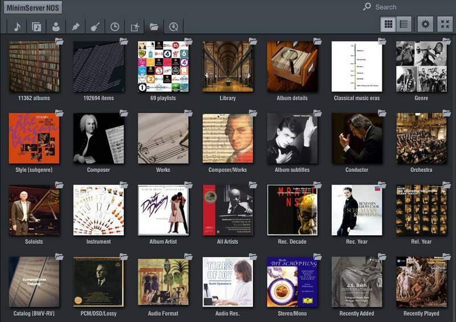Switch to the Albums tab in toolbar
This screenshot has width=456, height=322.
tap(36, 26)
